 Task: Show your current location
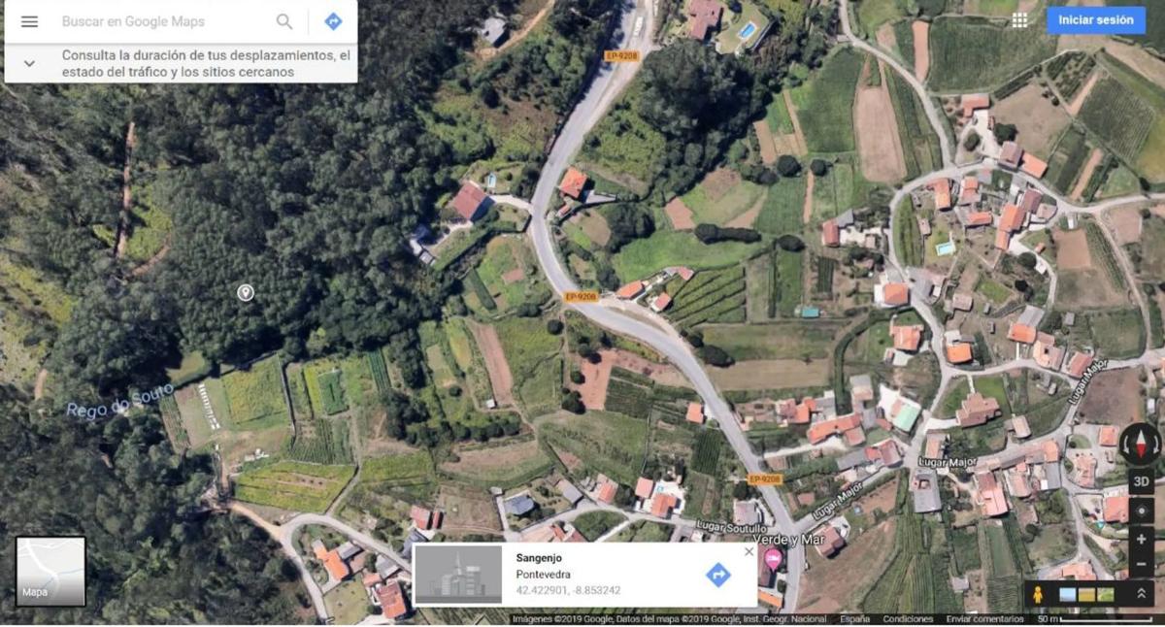(x=1142, y=511)
